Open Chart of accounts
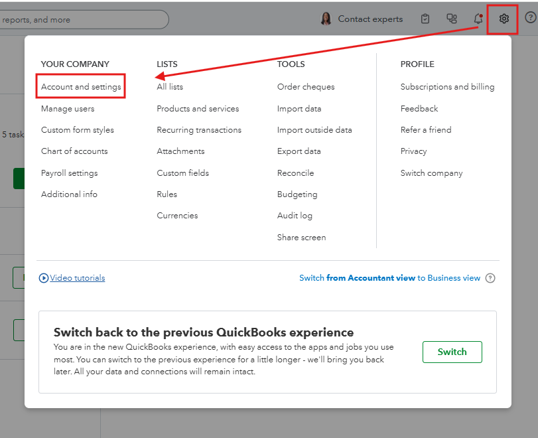The image size is (538, 438). 74,151
